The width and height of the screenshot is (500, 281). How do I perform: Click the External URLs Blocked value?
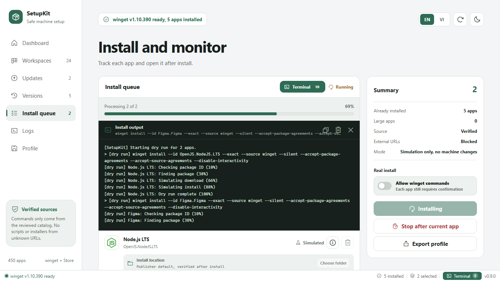(469, 142)
